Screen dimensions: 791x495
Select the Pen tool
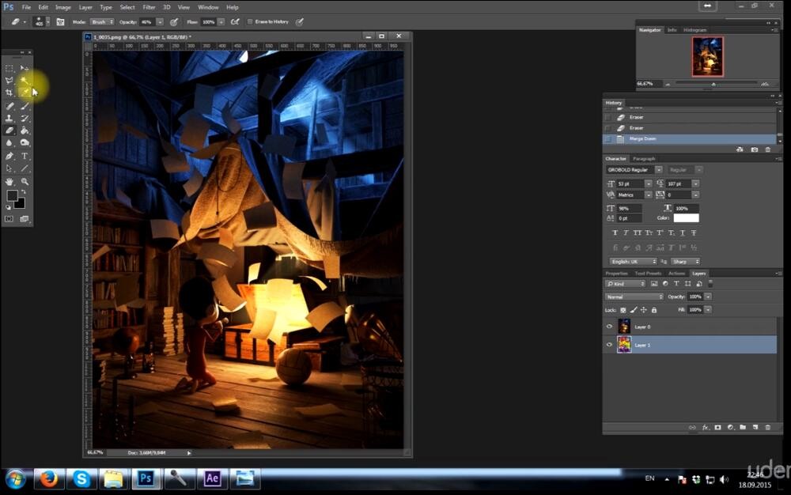(9, 157)
